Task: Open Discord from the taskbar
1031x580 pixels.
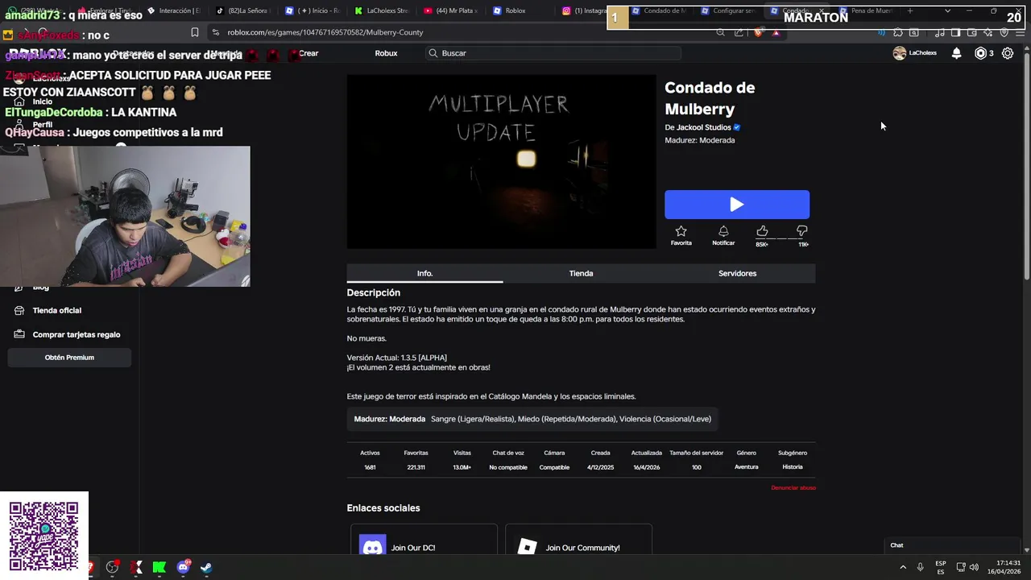Action: 183,567
